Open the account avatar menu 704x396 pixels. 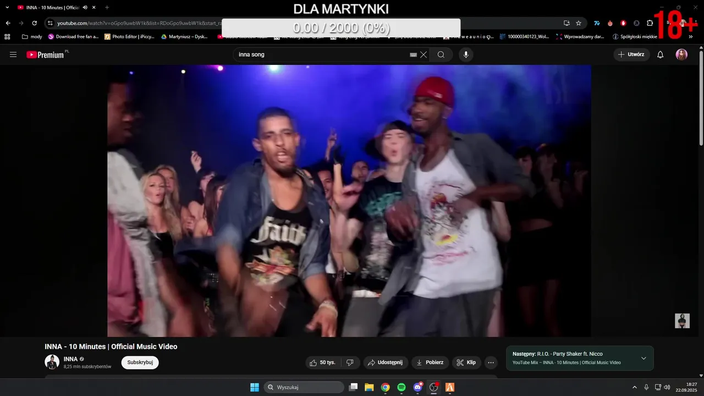pos(681,54)
